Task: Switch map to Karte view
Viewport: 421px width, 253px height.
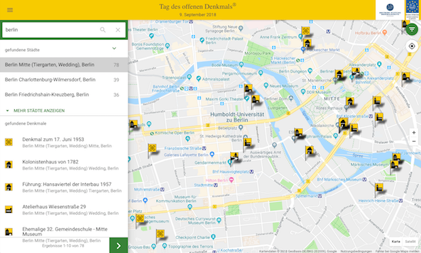Action: [396, 241]
